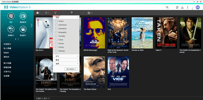Click the filter funnel icon
The width and height of the screenshot is (203, 100).
point(55,13)
